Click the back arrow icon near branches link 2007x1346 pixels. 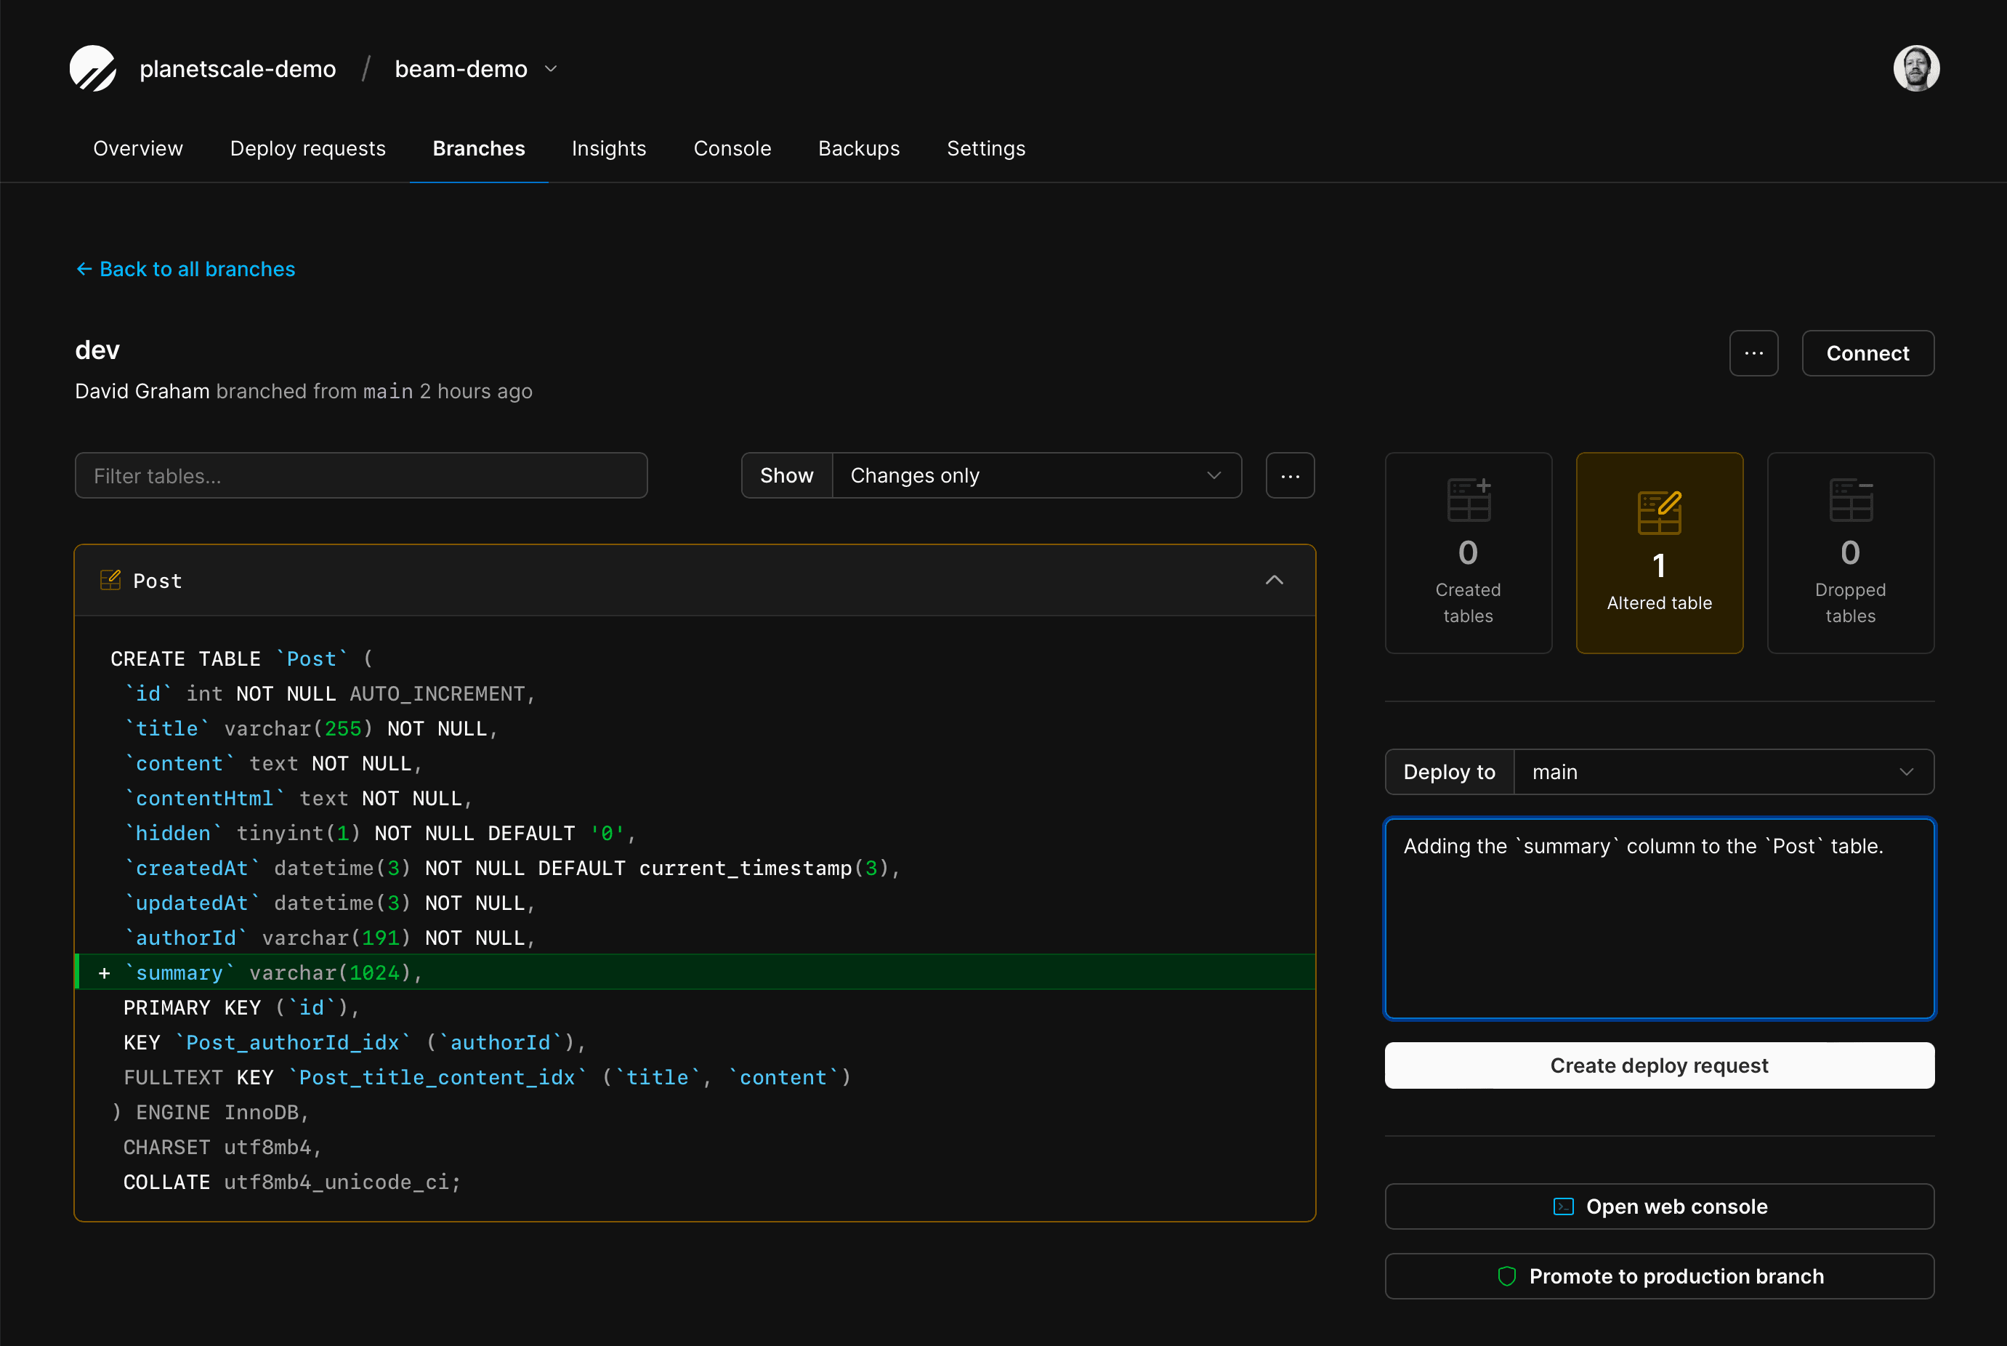(84, 270)
